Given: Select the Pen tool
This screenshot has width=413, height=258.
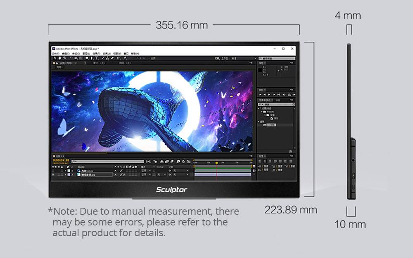Looking at the screenshot, I should click(x=91, y=58).
